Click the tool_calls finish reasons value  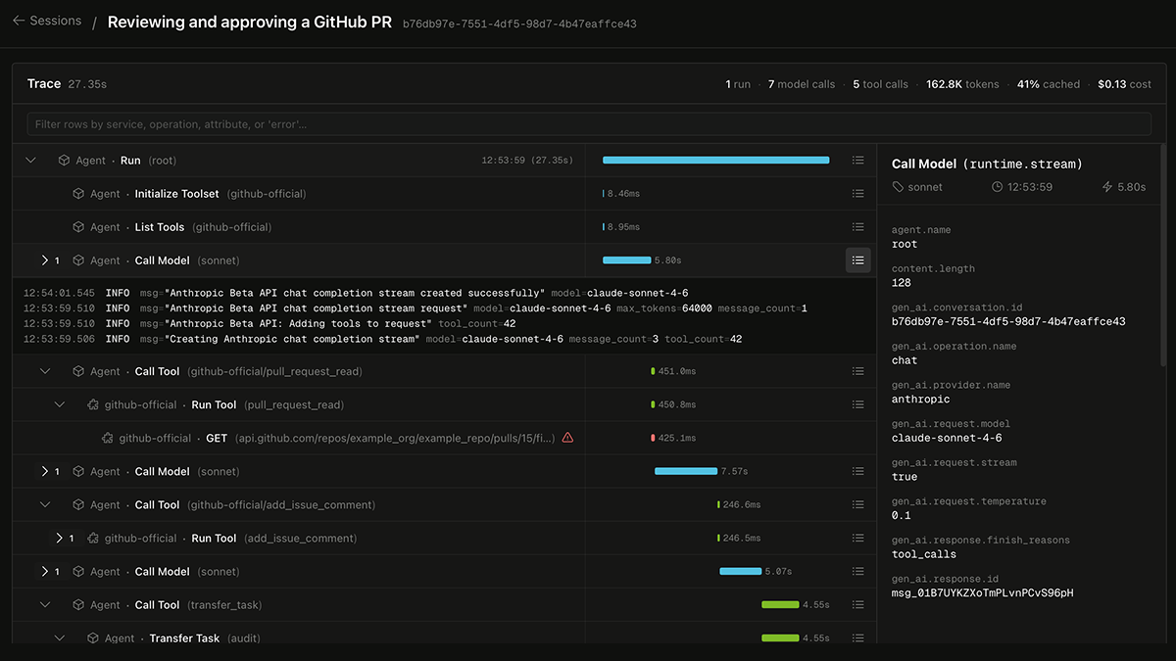pos(924,554)
